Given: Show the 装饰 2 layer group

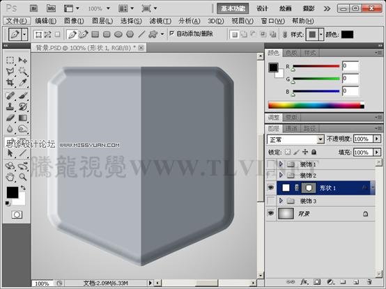Looking at the screenshot, I should 271,175.
